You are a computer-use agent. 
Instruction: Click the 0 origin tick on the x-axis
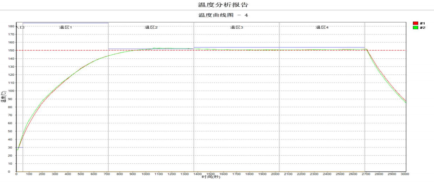[x=17, y=174]
